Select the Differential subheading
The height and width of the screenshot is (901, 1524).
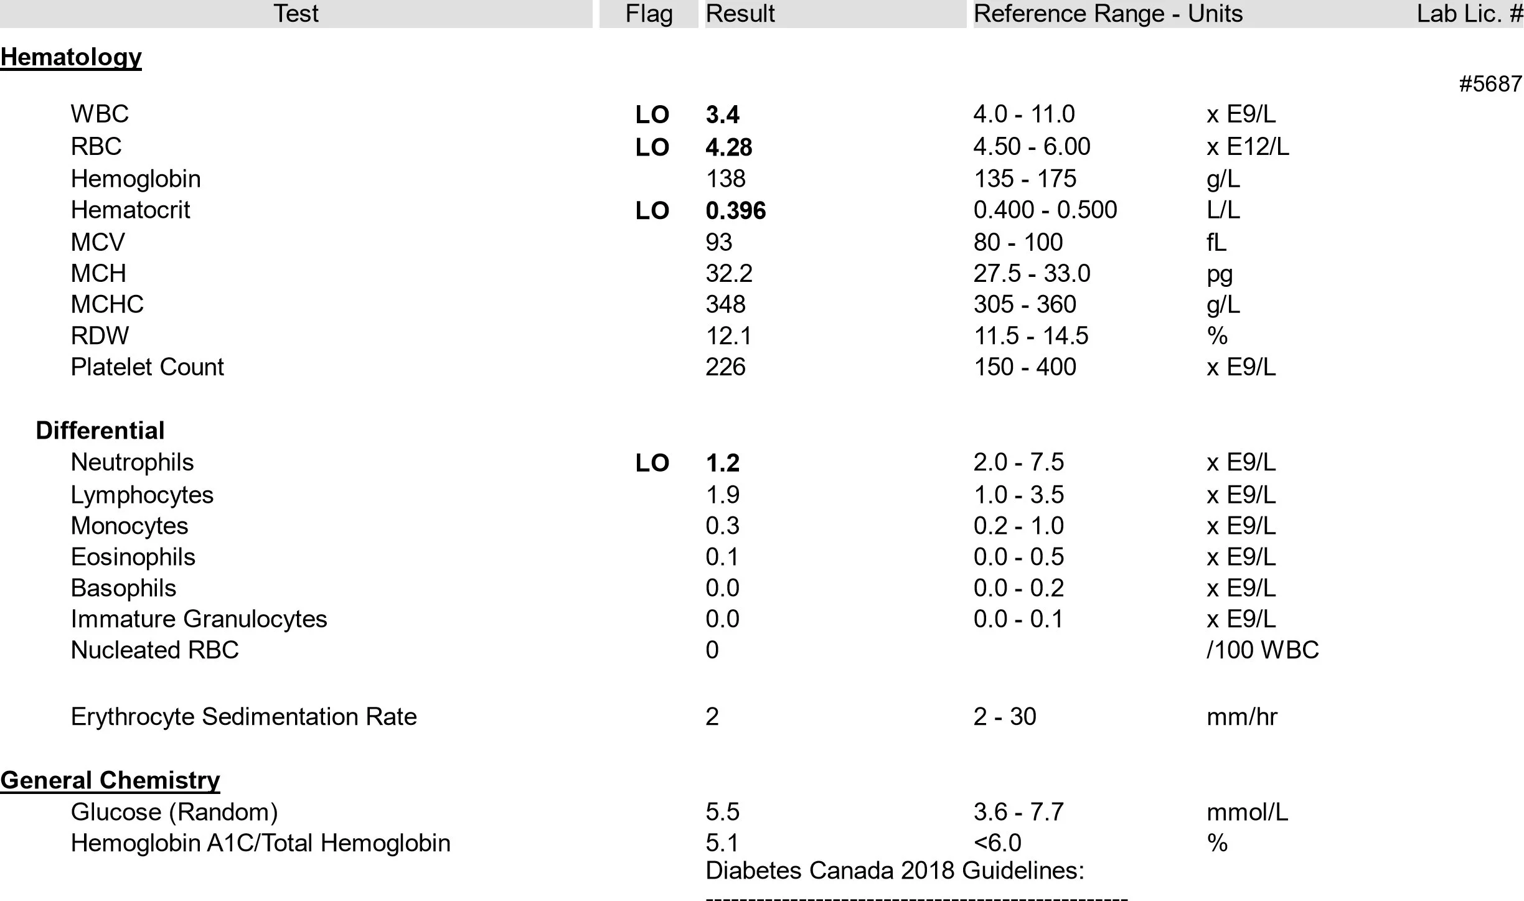(100, 431)
